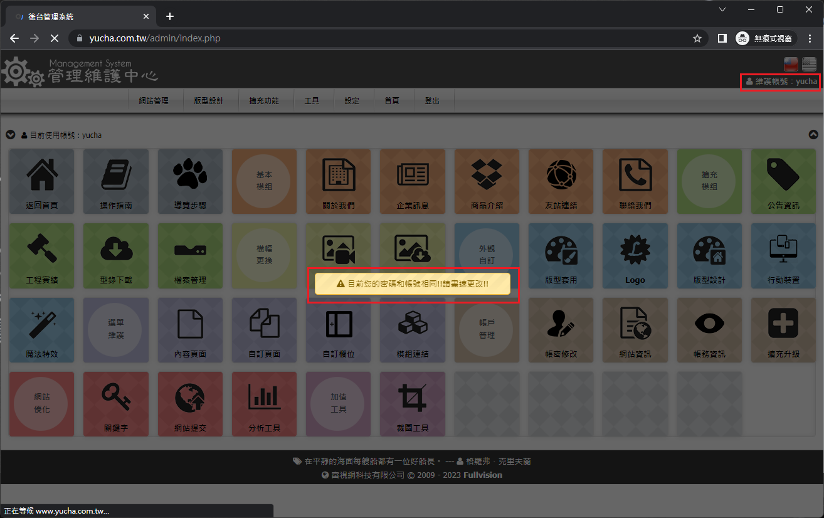This screenshot has width=824, height=518.
Task: Open the 關鍵字 key icon tile
Action: pyautogui.click(x=116, y=404)
